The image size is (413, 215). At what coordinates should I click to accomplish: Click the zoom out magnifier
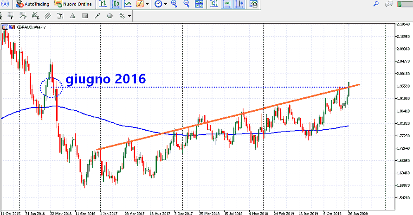pyautogui.click(x=187, y=4)
